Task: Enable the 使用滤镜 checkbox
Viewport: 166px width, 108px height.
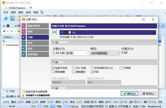Action: 53,72
